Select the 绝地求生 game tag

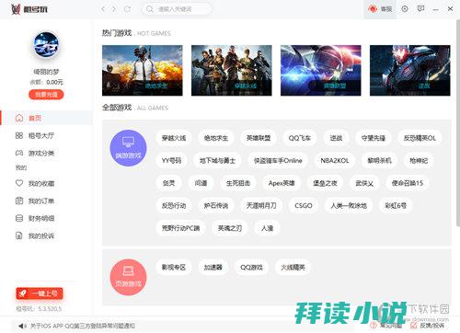216,138
